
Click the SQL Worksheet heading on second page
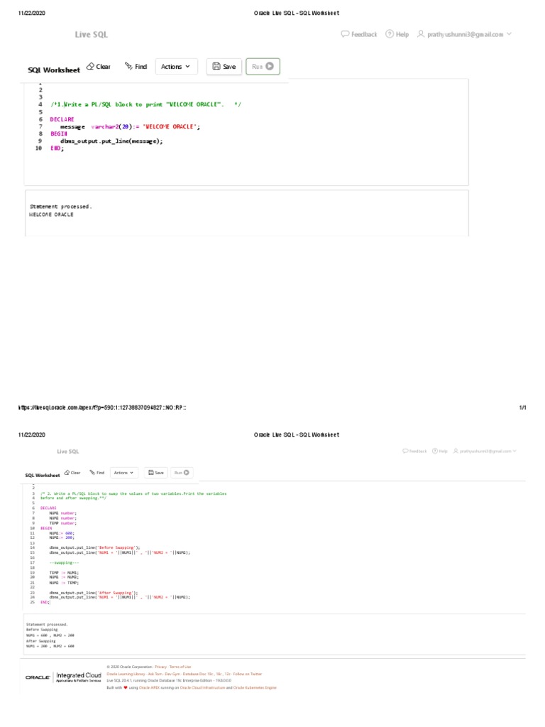[x=42, y=475]
